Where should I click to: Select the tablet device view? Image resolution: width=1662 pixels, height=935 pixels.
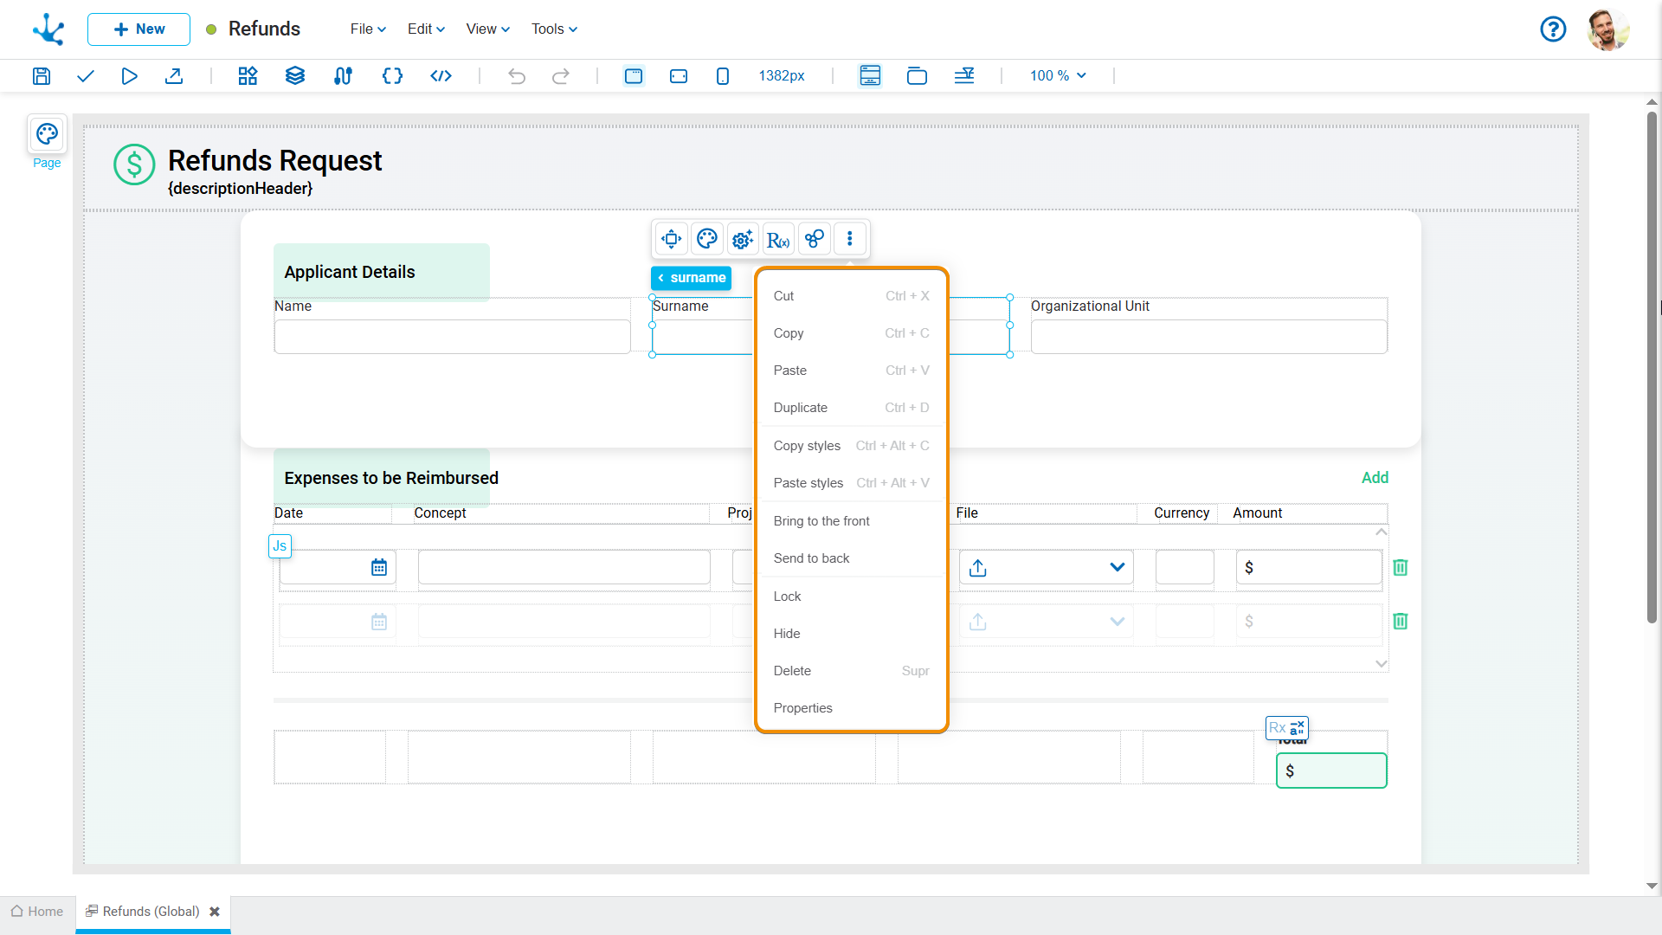point(679,76)
